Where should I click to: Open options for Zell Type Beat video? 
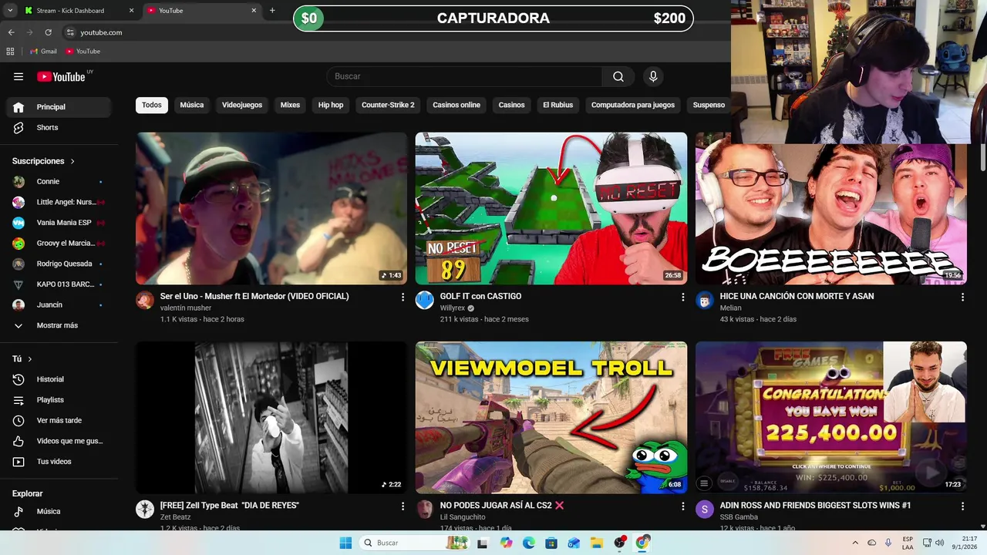click(403, 506)
